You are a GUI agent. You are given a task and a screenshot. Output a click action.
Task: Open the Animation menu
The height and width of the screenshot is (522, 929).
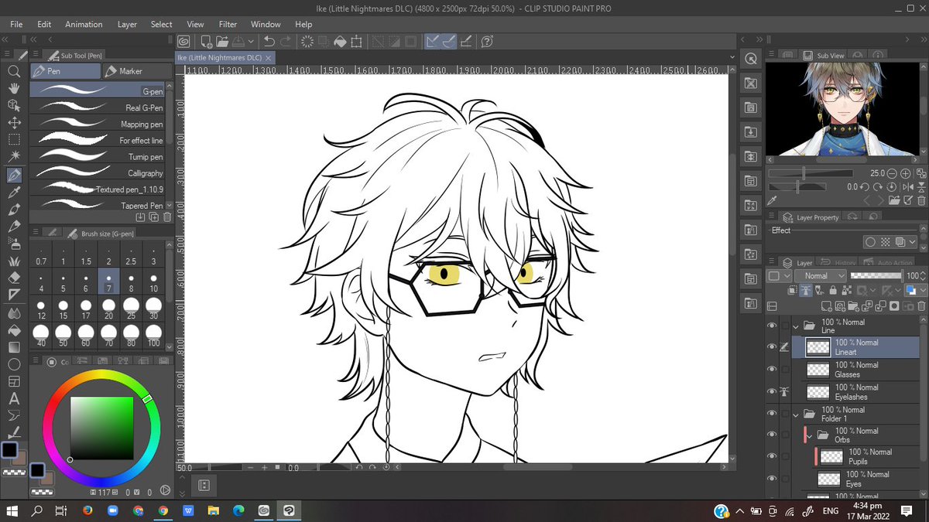click(84, 24)
